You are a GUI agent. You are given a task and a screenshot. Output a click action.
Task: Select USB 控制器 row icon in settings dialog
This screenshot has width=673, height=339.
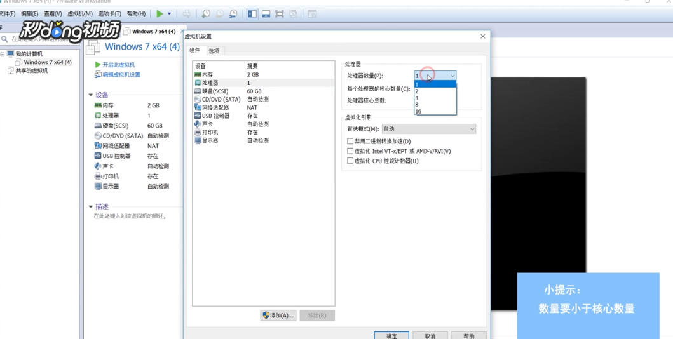click(x=198, y=116)
